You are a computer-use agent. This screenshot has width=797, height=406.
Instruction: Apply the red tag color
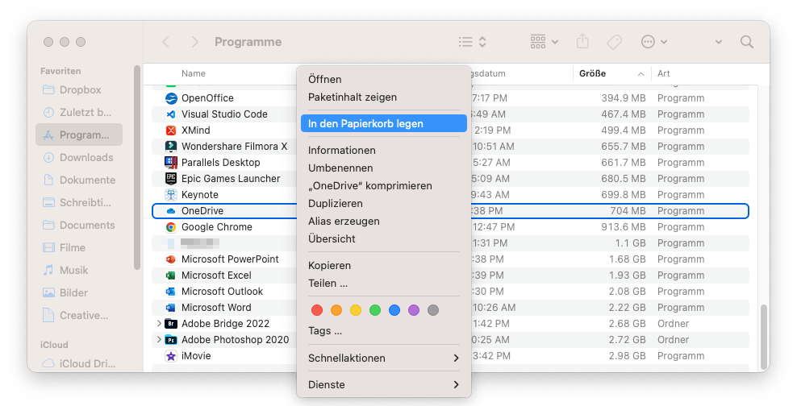(x=317, y=310)
